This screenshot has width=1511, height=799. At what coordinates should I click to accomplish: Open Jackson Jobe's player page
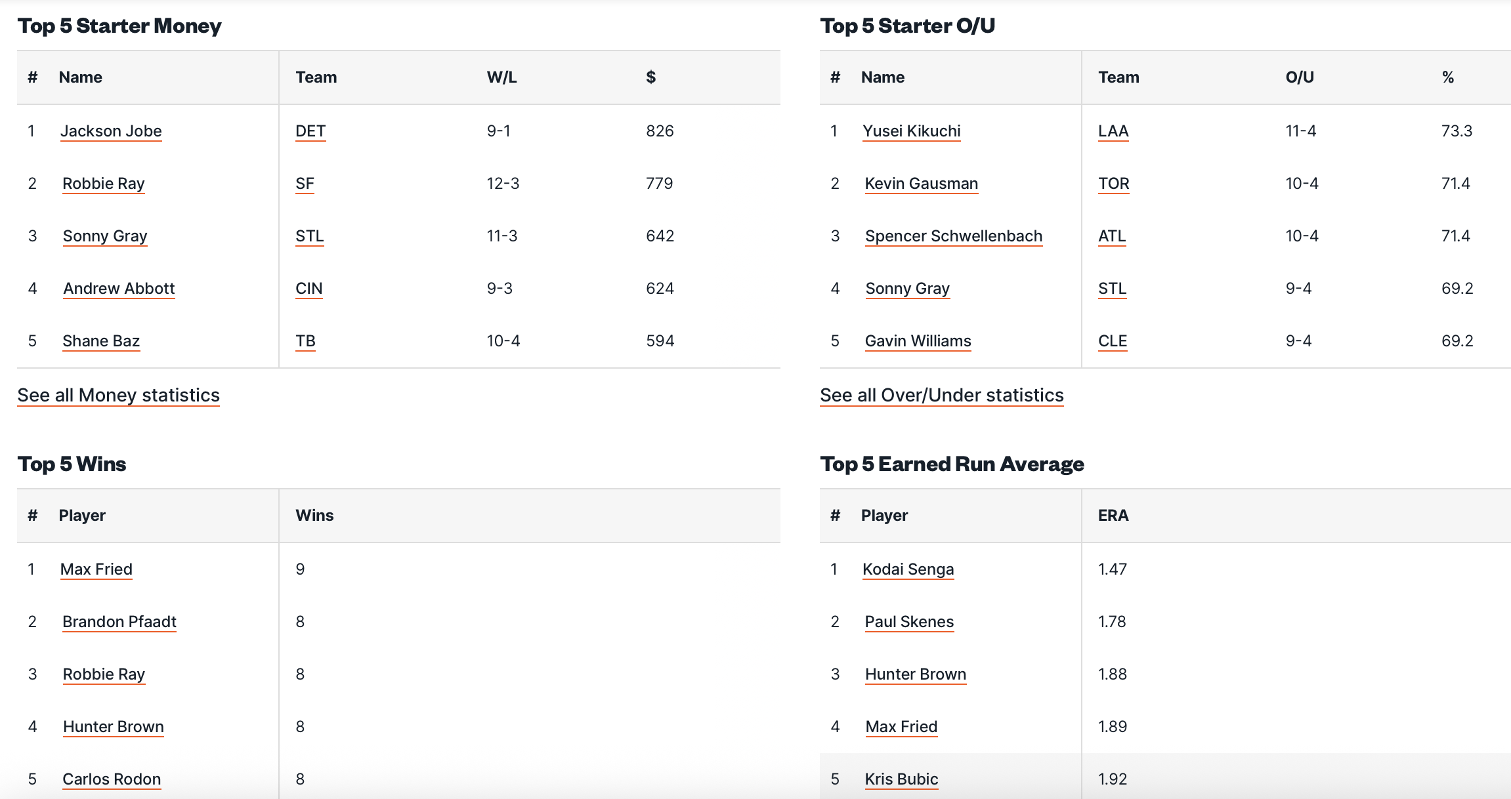point(111,131)
